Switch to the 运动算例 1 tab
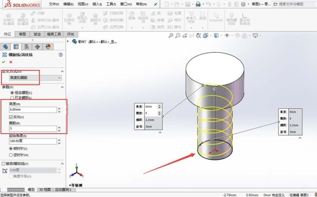Image resolution: width=317 pixels, height=197 pixels. point(63,190)
